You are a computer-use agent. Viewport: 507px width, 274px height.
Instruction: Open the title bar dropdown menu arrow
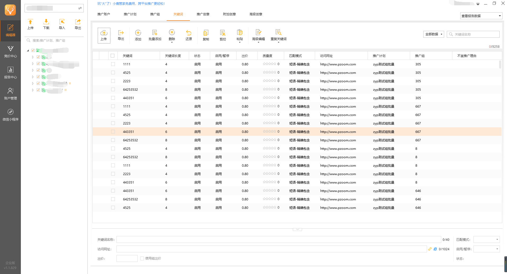click(x=478, y=4)
